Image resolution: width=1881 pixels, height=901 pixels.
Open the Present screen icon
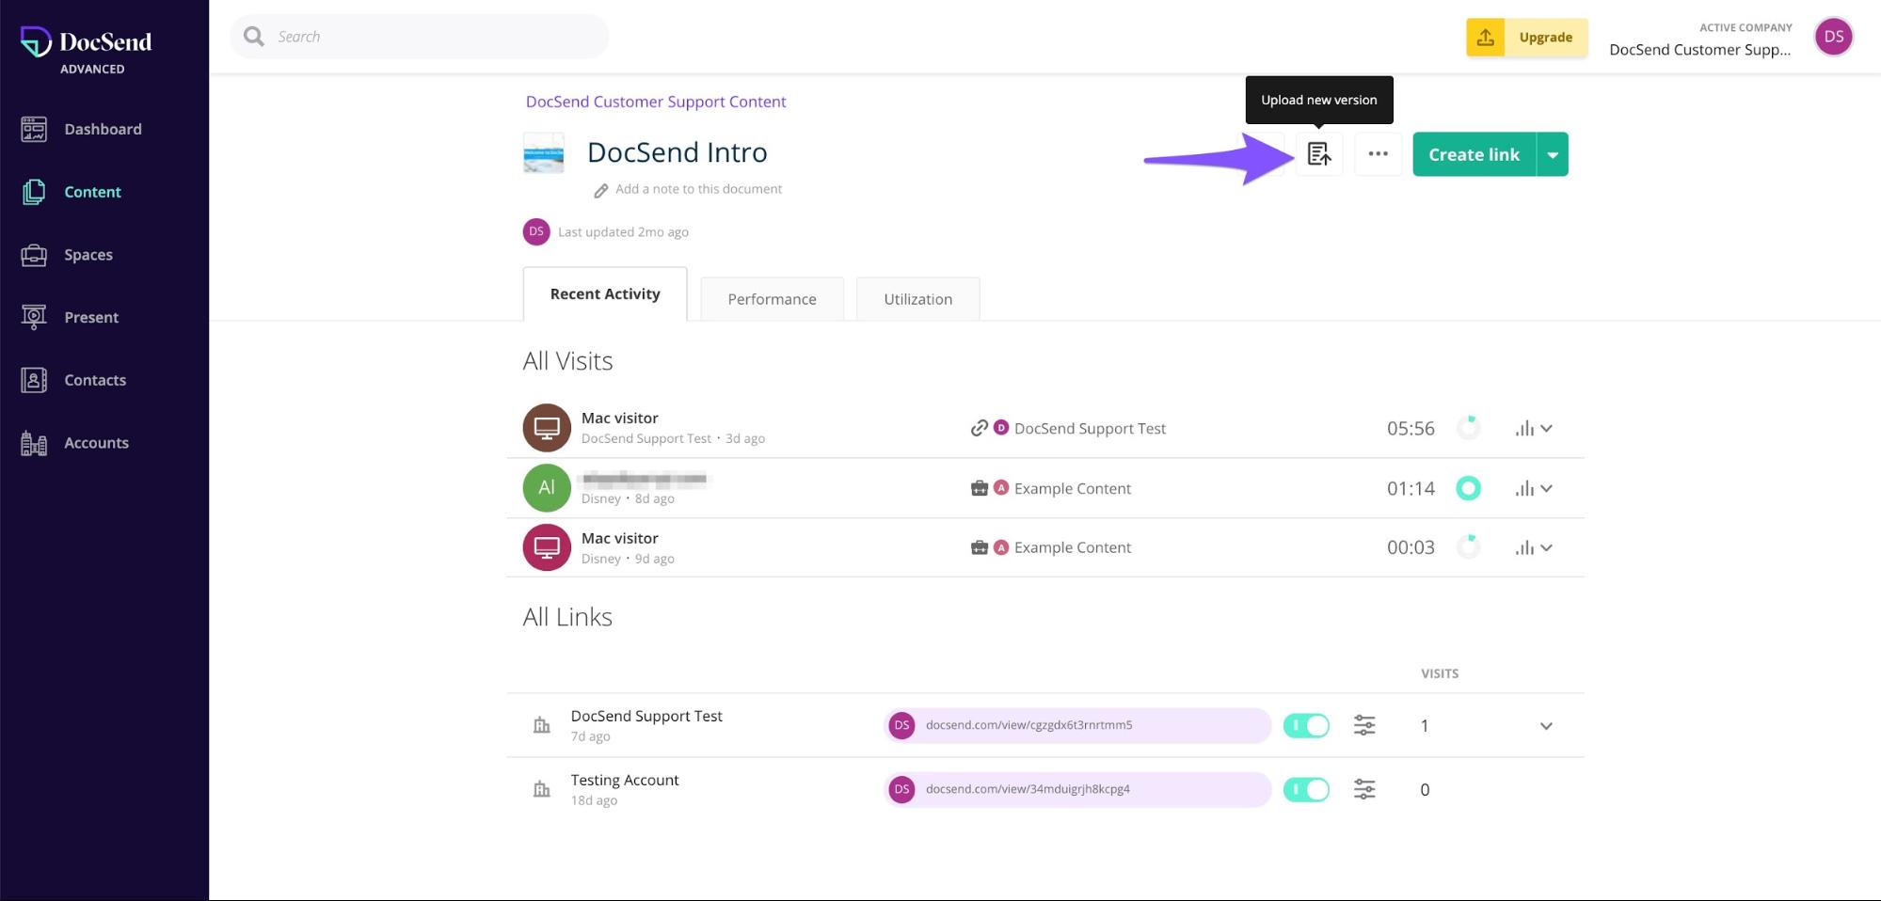click(x=34, y=317)
